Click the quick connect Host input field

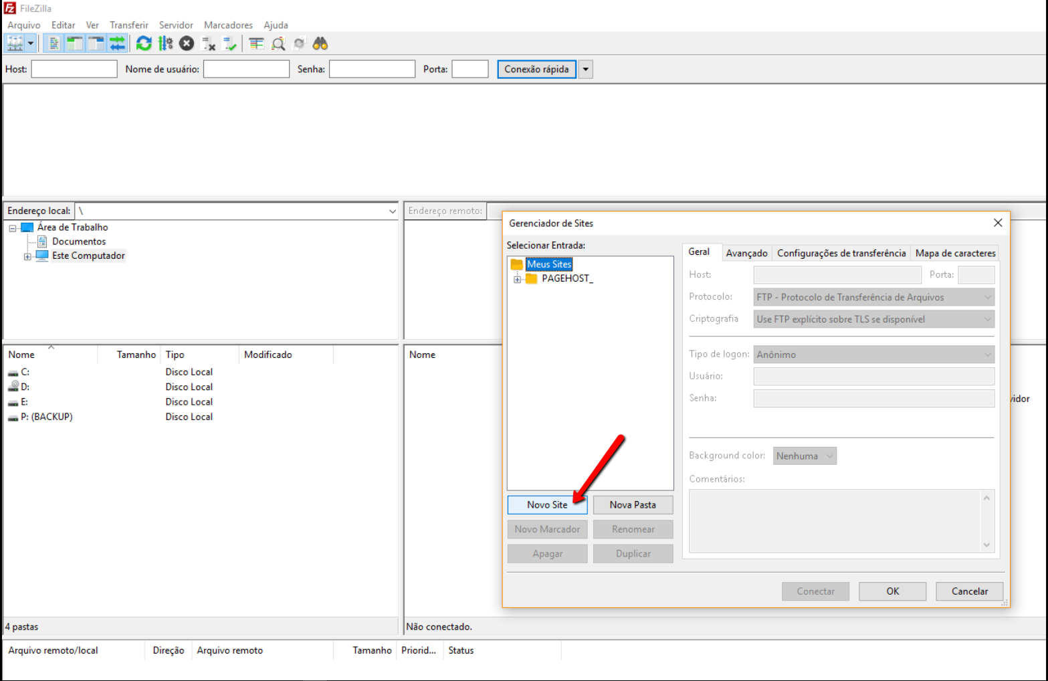click(x=74, y=69)
